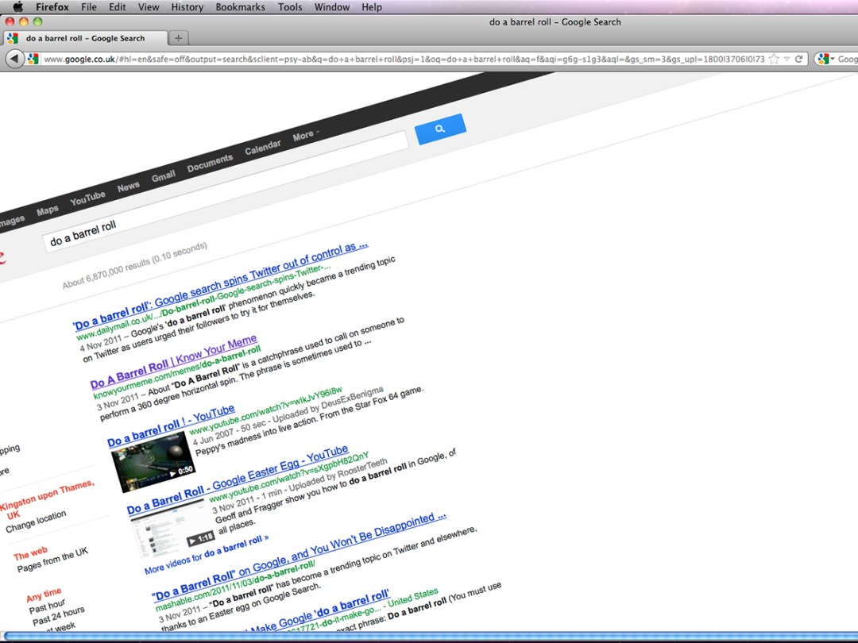858x643 pixels.
Task: Open the Maps link in Google bar
Action: (48, 210)
